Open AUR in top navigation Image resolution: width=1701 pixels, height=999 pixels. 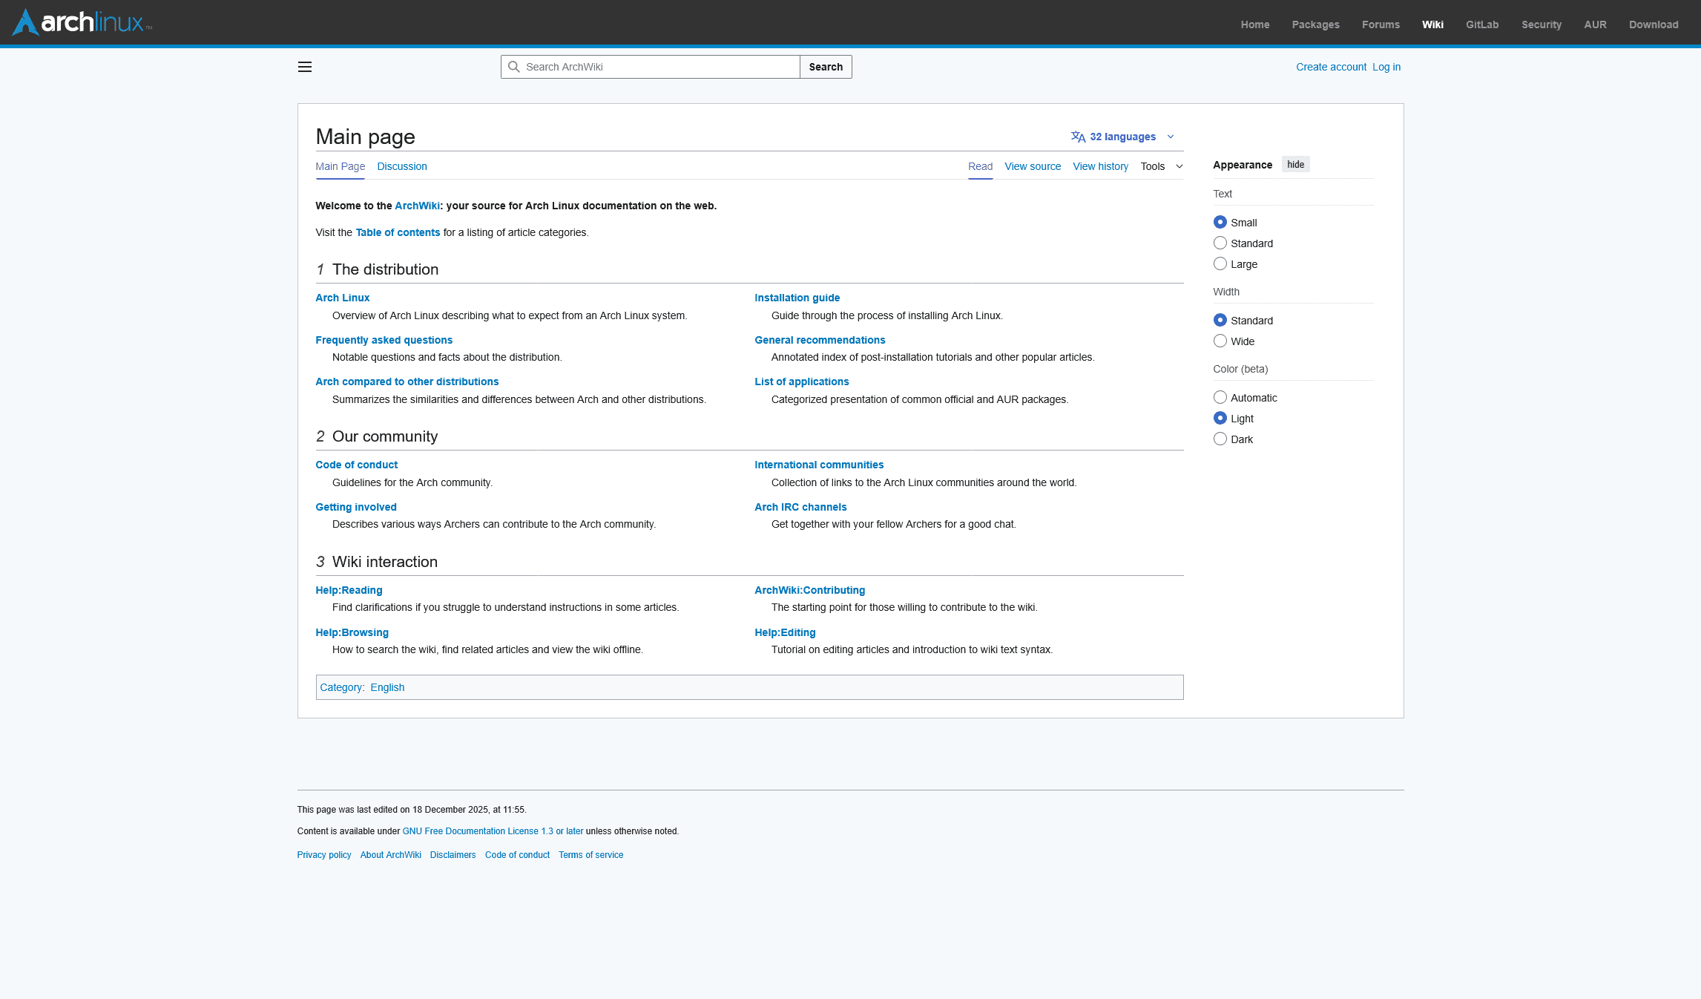[x=1595, y=24]
